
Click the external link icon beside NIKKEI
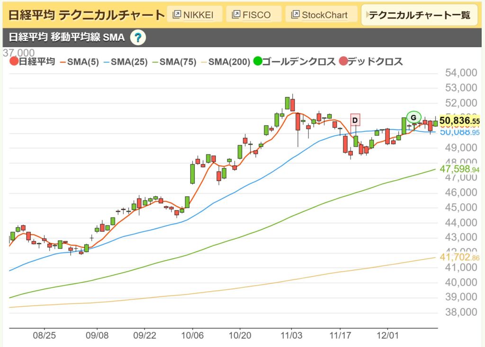point(177,14)
